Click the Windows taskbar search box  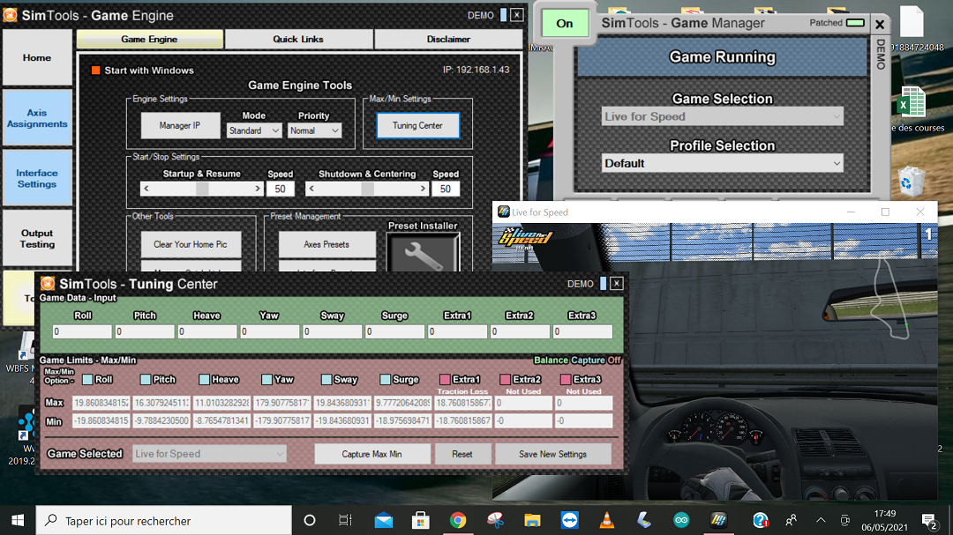tap(164, 520)
